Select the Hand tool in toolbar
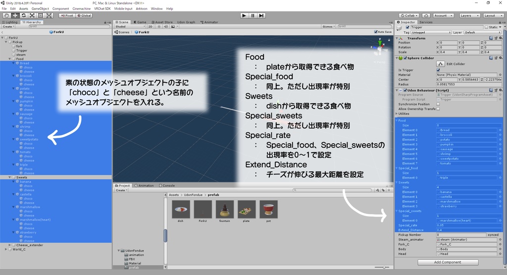 [6, 15]
